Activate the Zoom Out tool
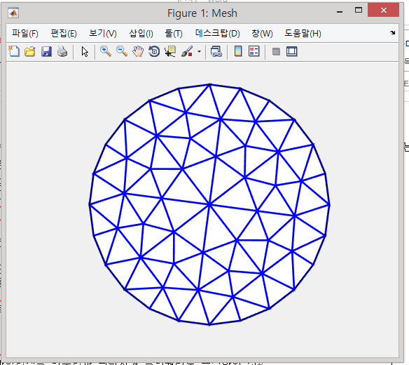409x365 pixels. [122, 51]
